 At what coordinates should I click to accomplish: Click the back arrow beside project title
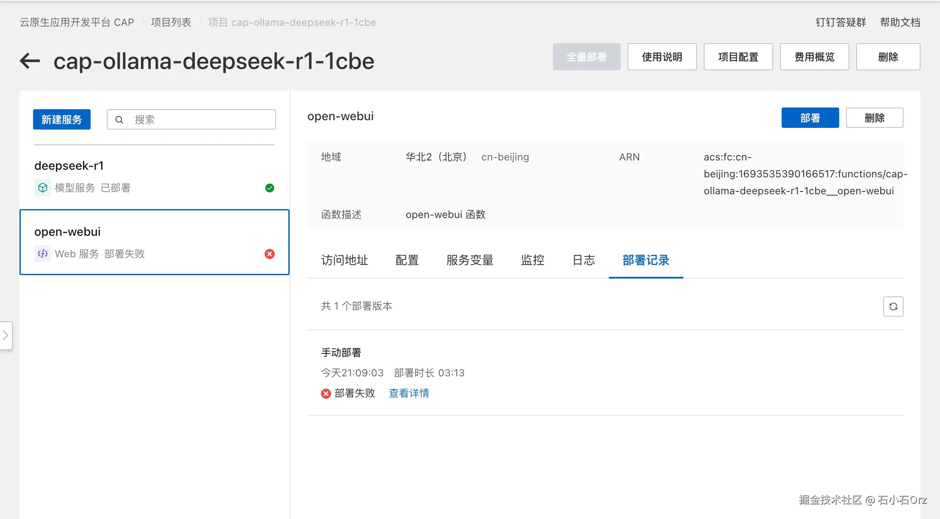point(30,61)
